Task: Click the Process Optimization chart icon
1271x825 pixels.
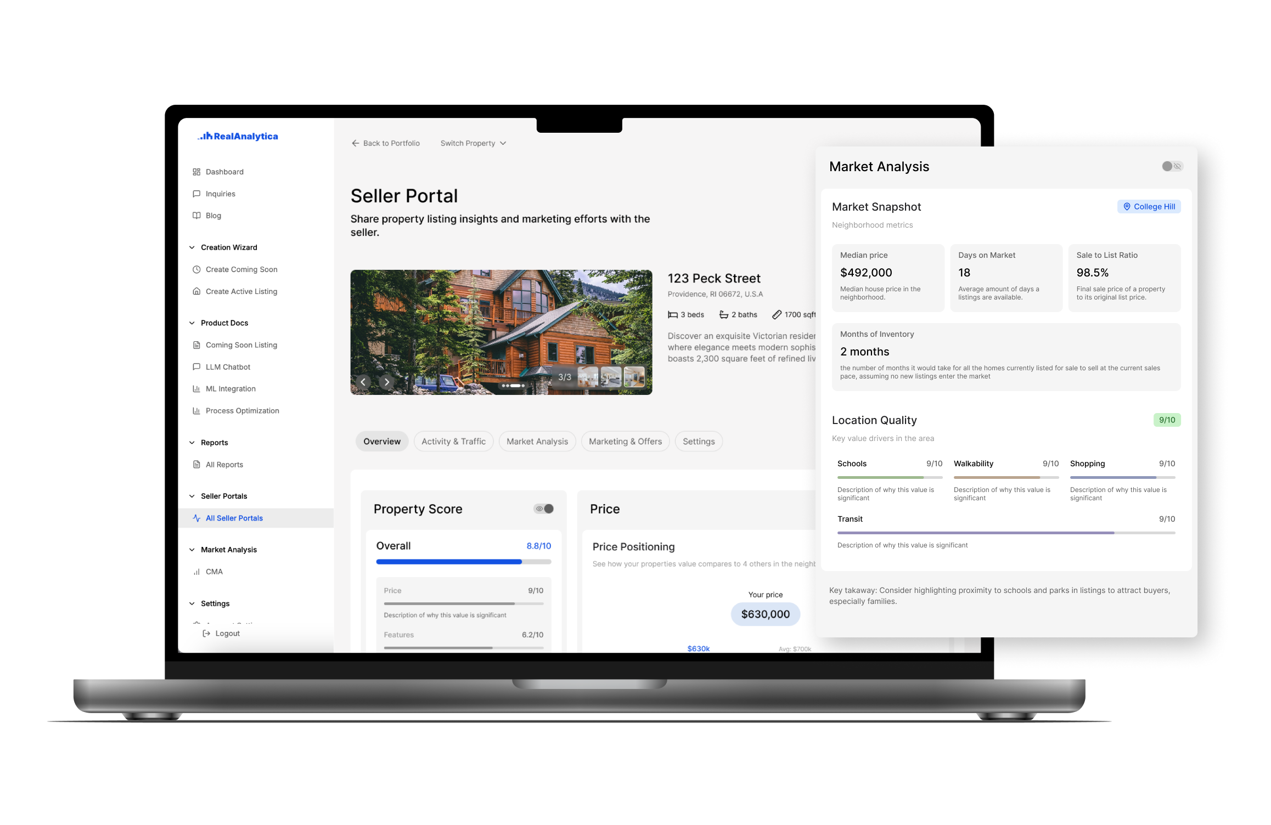Action: pos(196,411)
